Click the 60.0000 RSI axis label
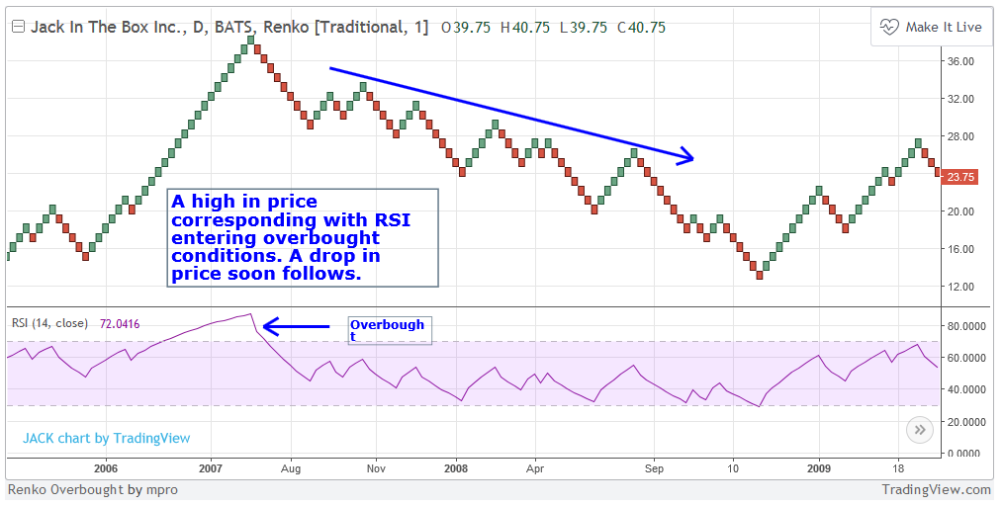The image size is (1003, 506). pos(967,358)
